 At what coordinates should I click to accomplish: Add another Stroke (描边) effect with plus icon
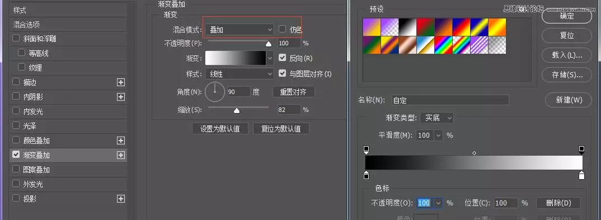coord(121,82)
